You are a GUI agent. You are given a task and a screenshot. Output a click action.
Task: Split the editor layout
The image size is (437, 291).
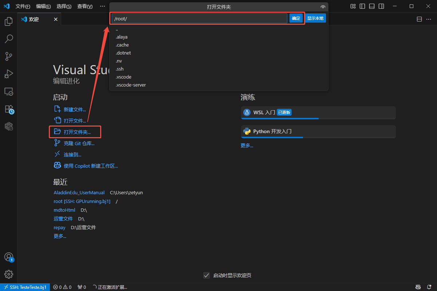click(x=419, y=19)
